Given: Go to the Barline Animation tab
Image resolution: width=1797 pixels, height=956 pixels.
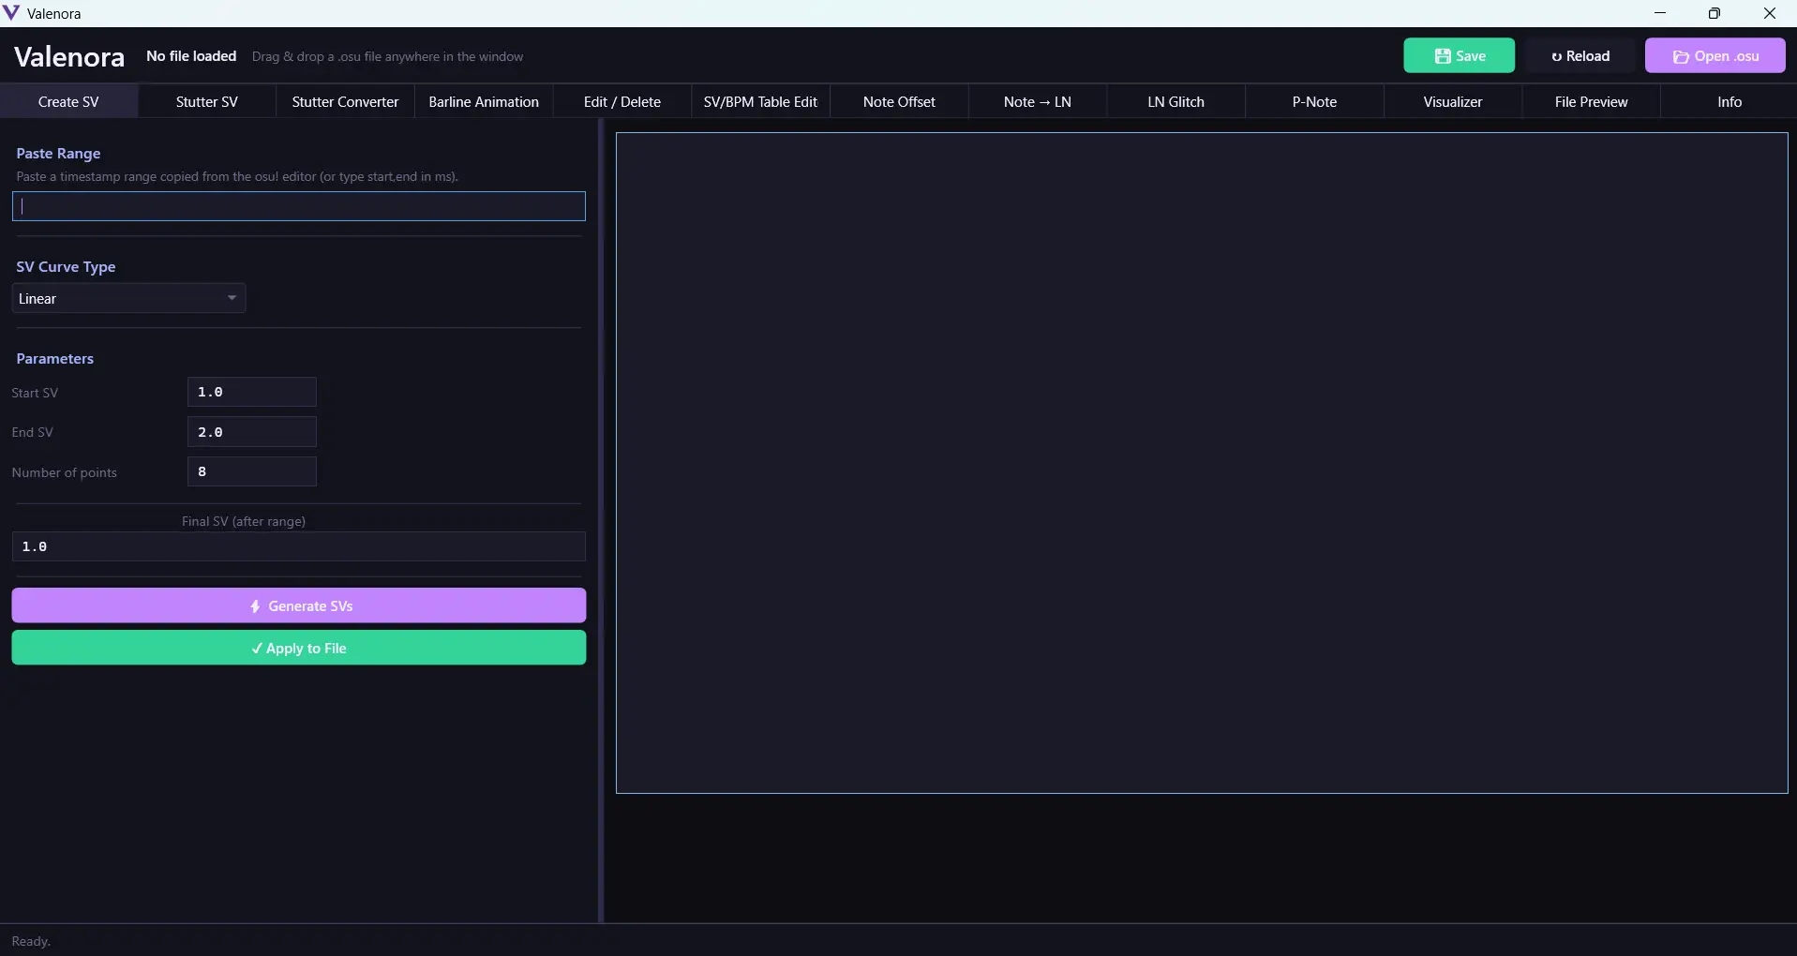Looking at the screenshot, I should 484,101.
